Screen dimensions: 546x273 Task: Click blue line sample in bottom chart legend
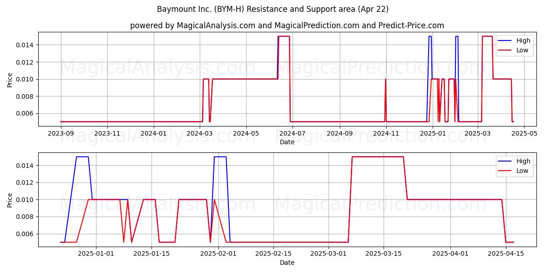[x=505, y=161]
